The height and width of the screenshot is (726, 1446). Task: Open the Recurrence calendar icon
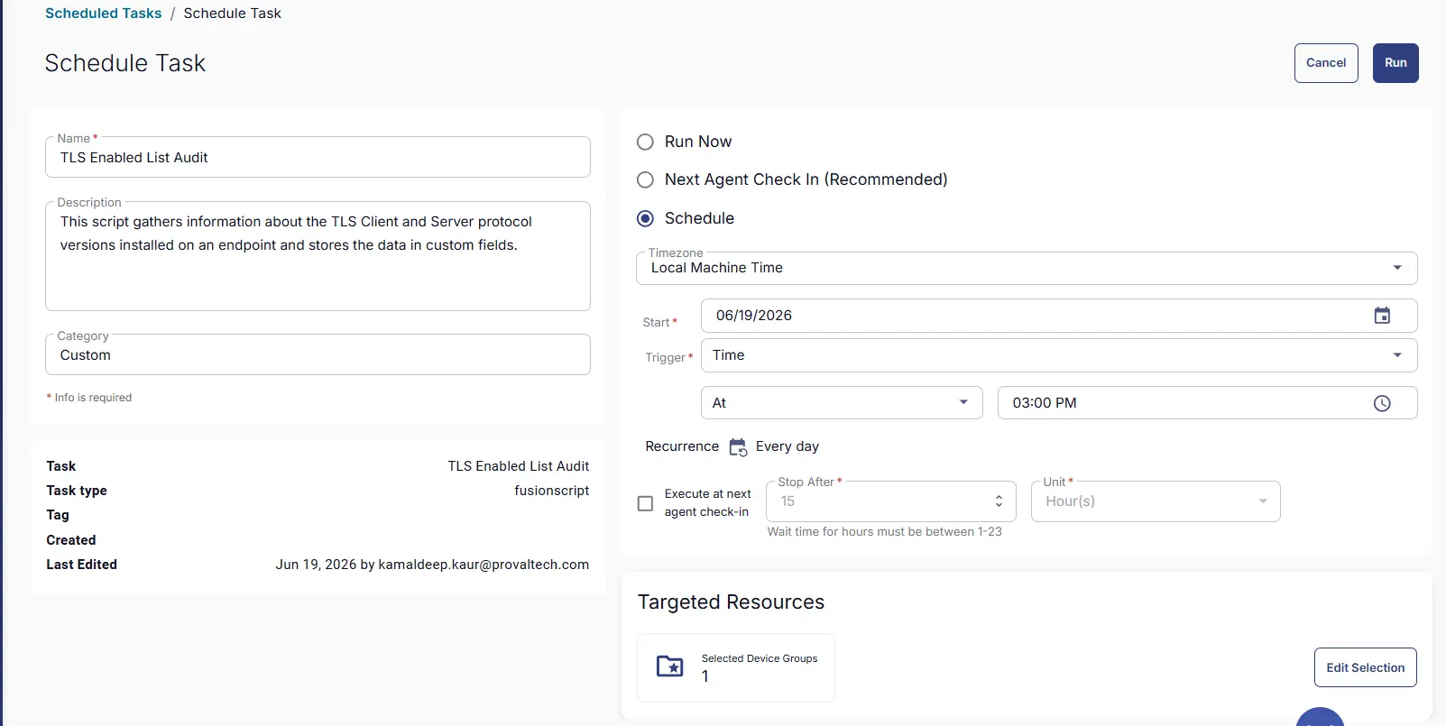tap(738, 447)
